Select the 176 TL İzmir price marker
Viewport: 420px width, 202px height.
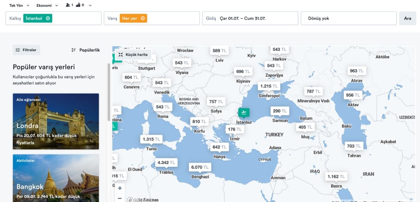[235, 130]
